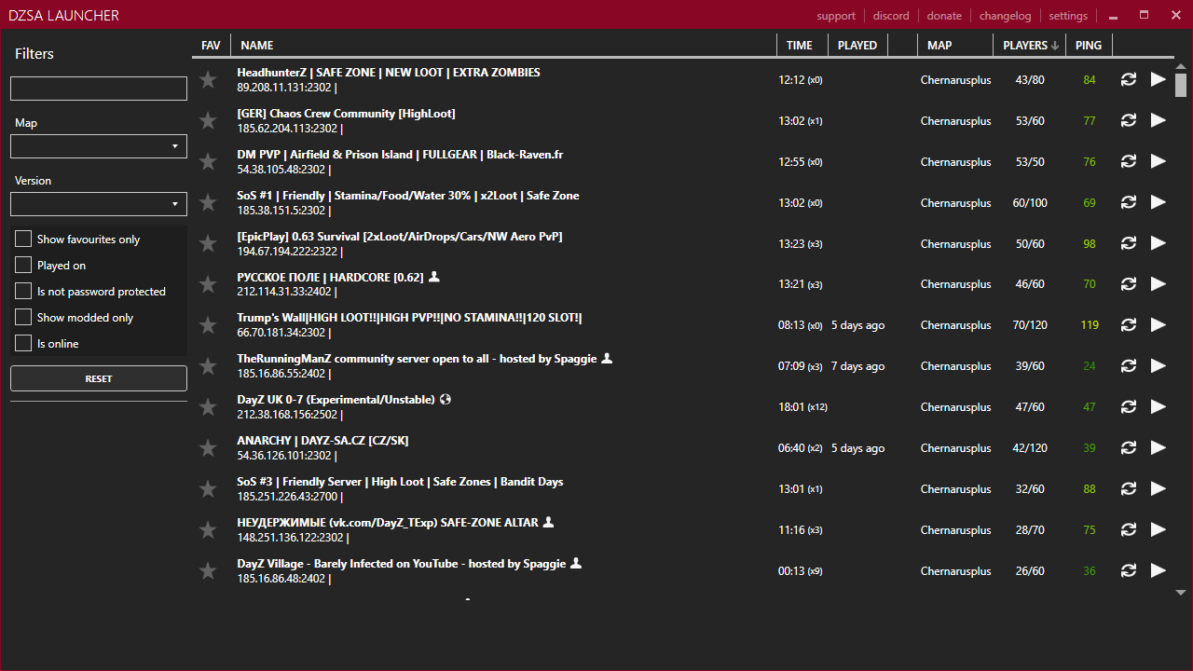Refresh the HeadhunterZ SAFE ZONE server

pos(1128,79)
